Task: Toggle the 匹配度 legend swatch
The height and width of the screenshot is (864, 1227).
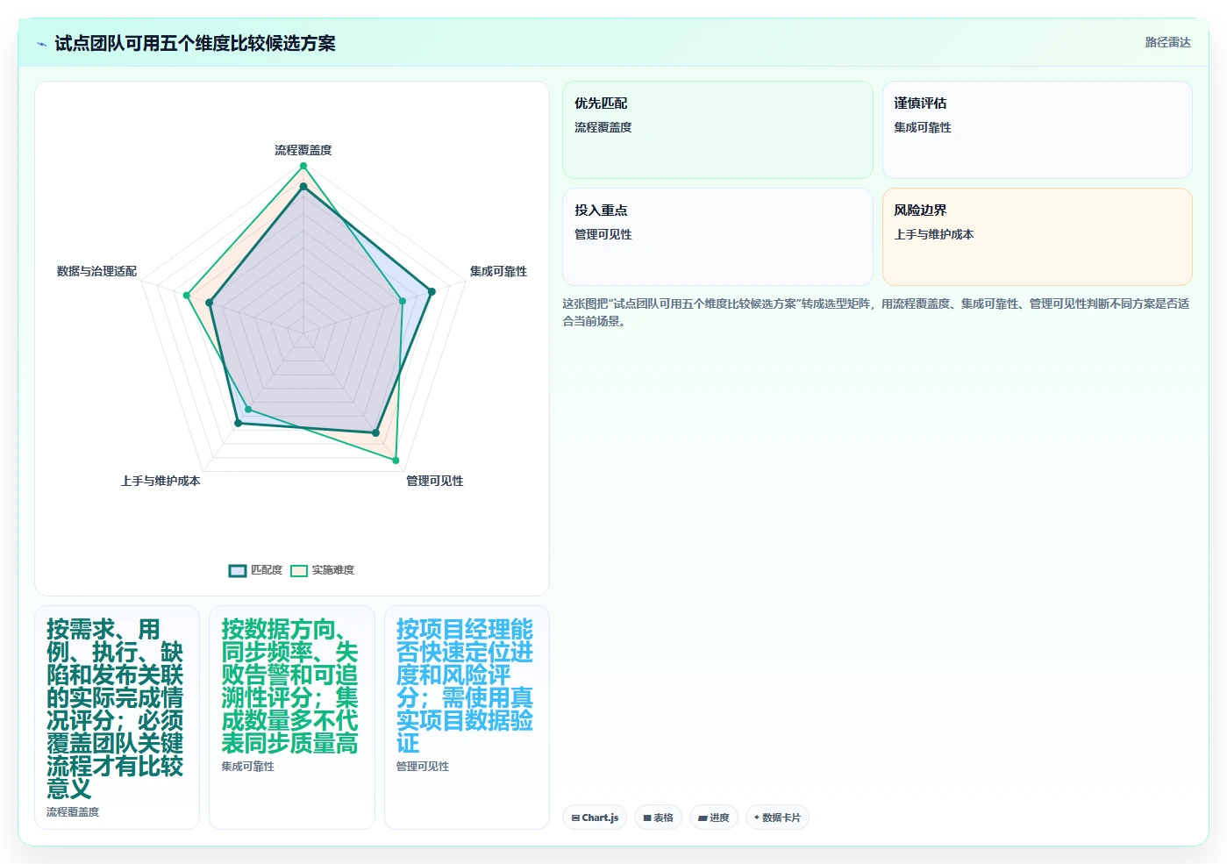Action: (238, 570)
